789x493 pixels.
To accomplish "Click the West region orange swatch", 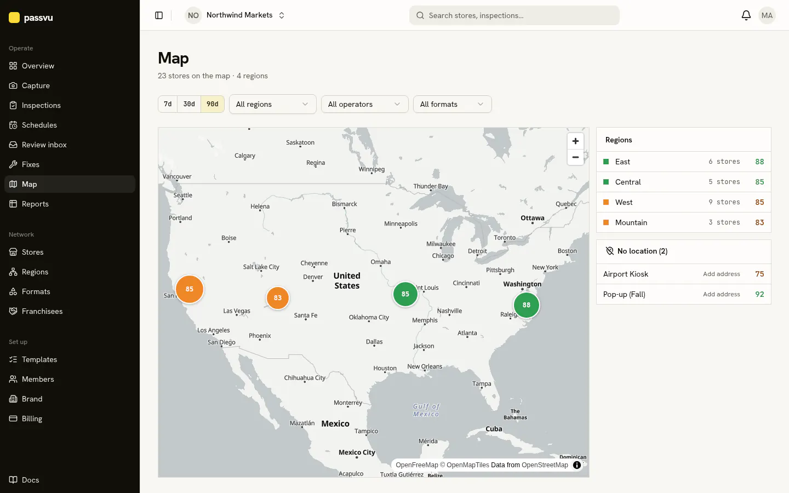I will coord(606,202).
